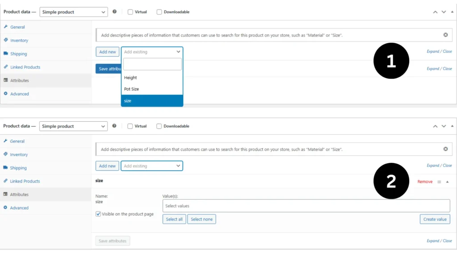Screen dimensions: 457x255
Task: Click the Inventory tag icon in the panel with the open attribute list
Action: pos(5,40)
